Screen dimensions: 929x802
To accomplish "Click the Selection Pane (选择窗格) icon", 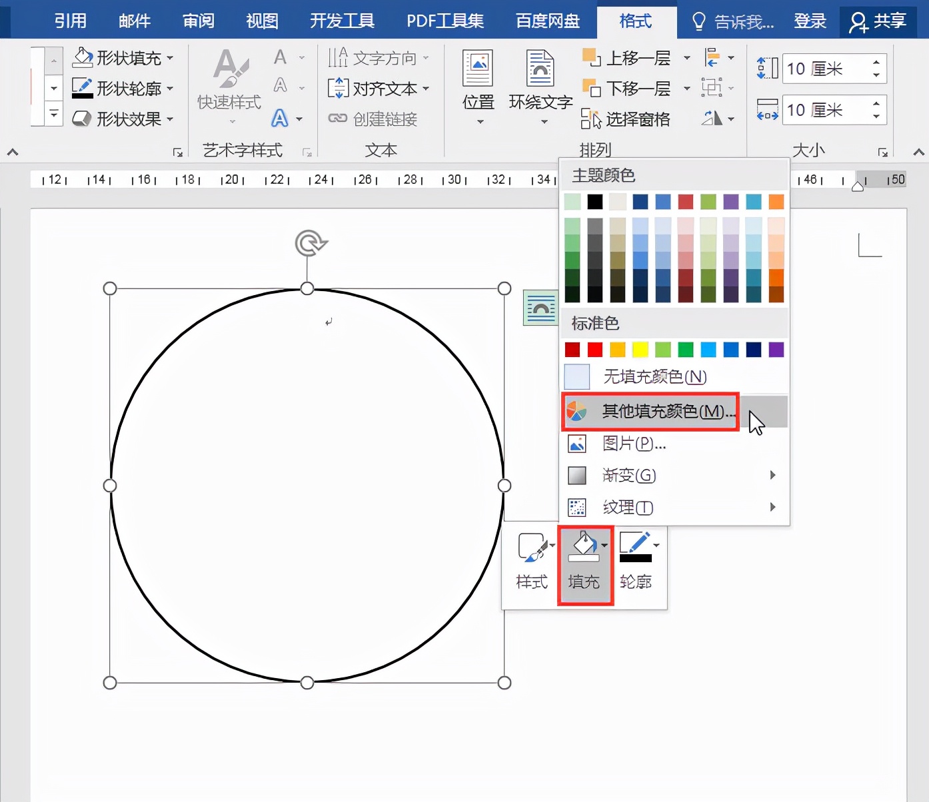I will [x=590, y=119].
